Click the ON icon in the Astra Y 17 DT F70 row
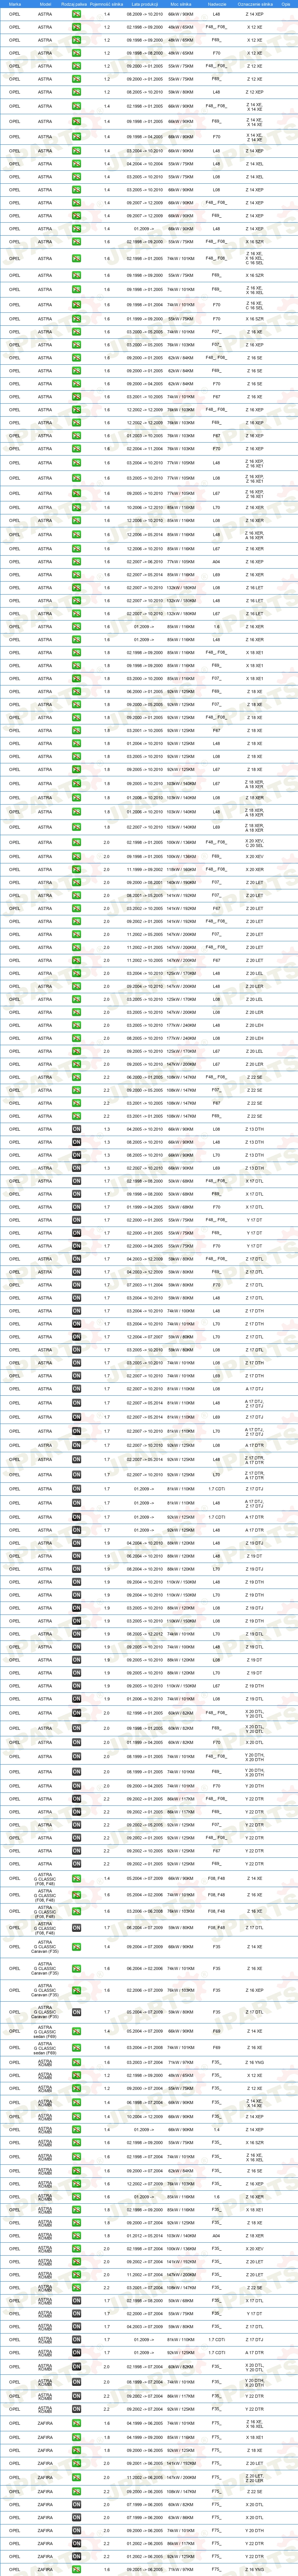298x2576 pixels. (x=77, y=1246)
